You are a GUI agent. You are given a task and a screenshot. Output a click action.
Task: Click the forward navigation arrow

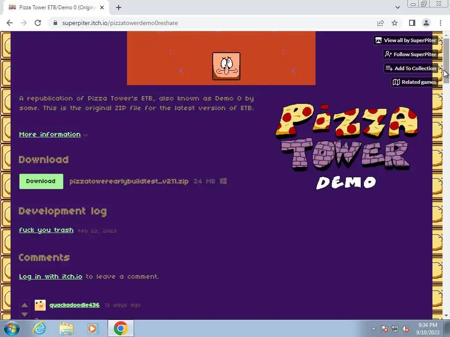click(24, 23)
